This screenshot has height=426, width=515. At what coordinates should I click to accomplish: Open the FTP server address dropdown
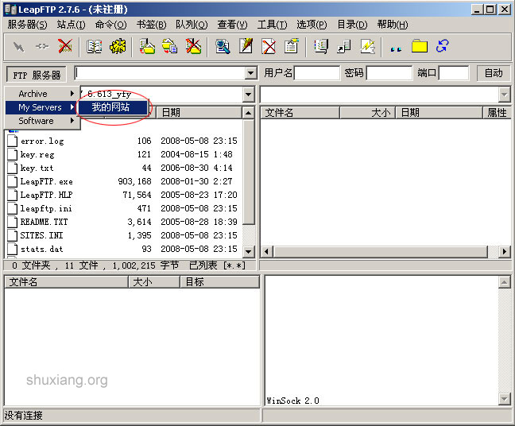pyautogui.click(x=250, y=73)
